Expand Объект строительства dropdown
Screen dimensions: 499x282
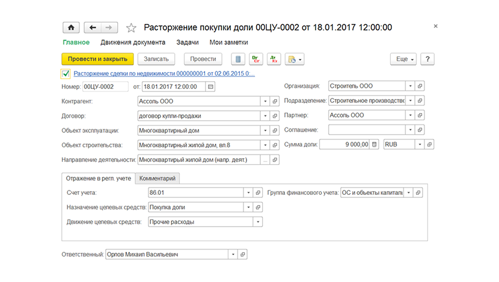pyautogui.click(x=265, y=145)
